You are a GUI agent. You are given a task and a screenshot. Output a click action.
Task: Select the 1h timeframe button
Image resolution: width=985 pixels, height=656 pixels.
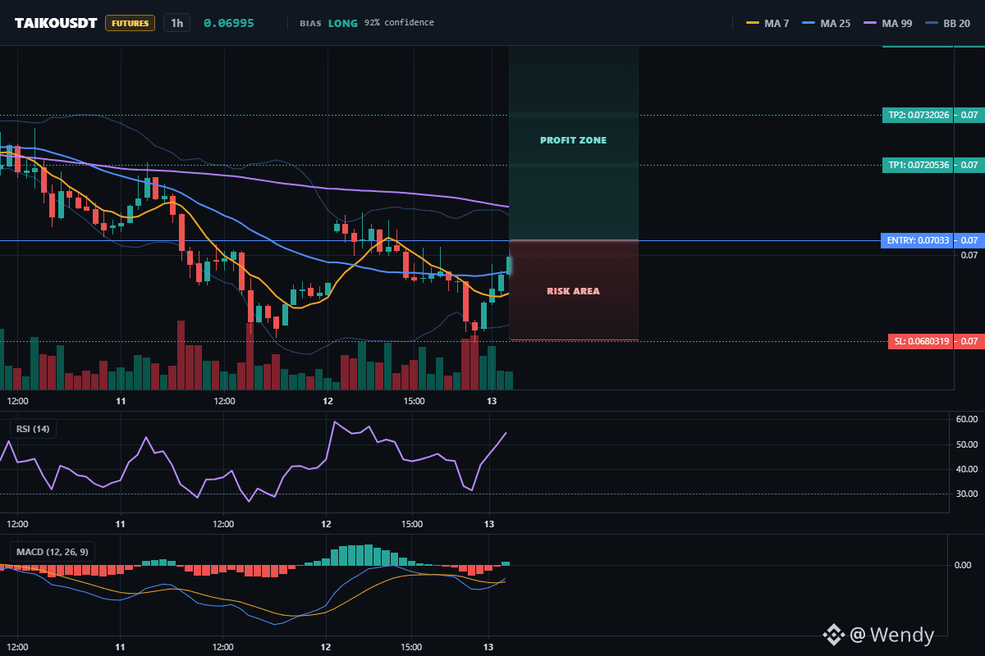point(176,23)
